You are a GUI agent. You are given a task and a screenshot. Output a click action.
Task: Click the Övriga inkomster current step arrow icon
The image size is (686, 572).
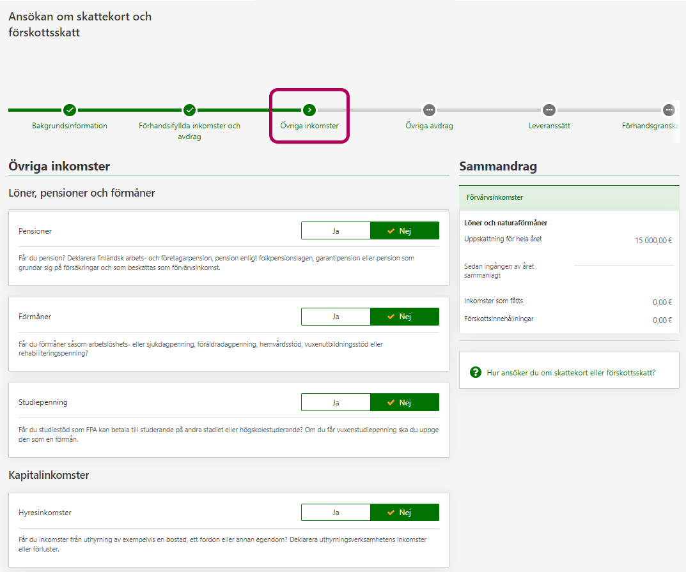pyautogui.click(x=309, y=110)
